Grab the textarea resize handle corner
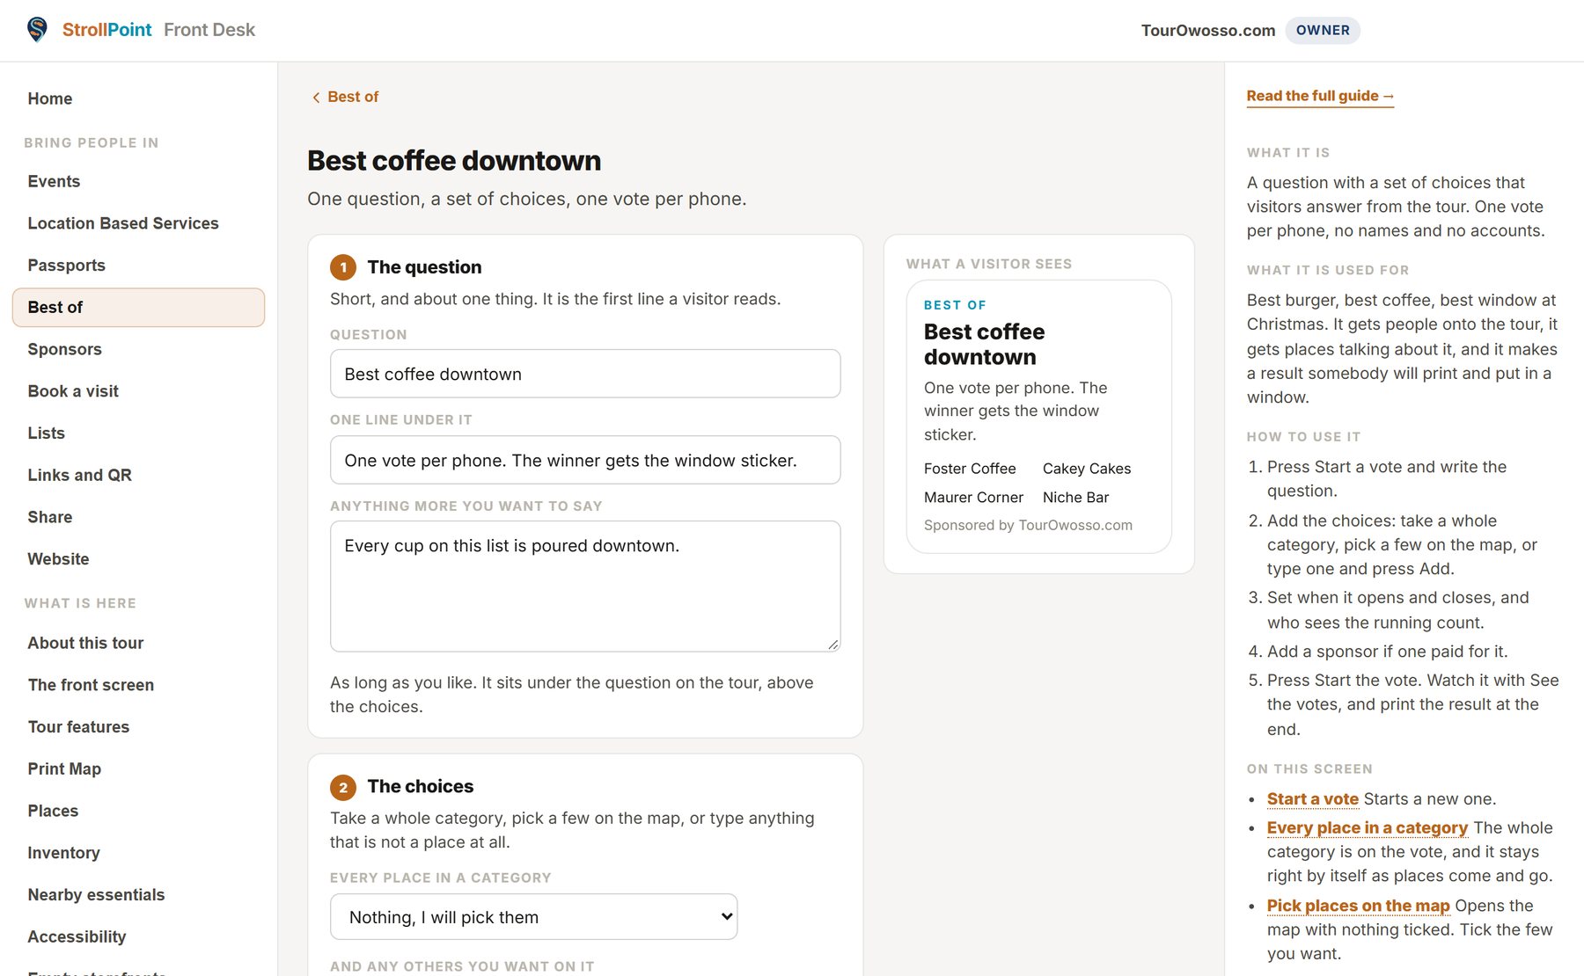This screenshot has height=976, width=1584. 832,645
